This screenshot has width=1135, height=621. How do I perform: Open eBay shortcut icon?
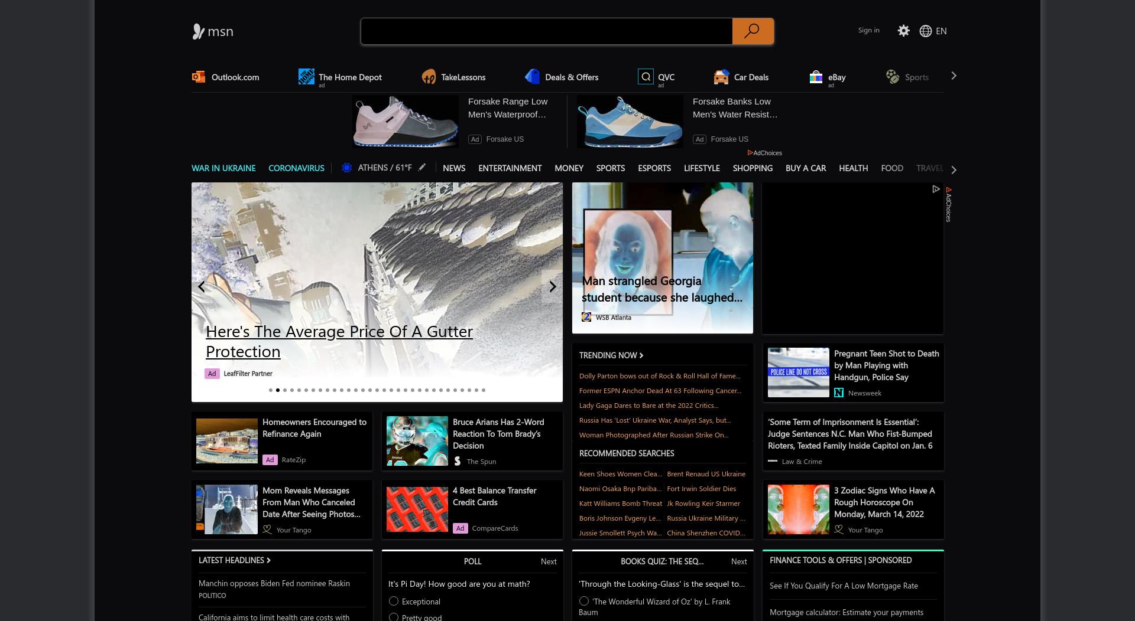[x=816, y=77]
